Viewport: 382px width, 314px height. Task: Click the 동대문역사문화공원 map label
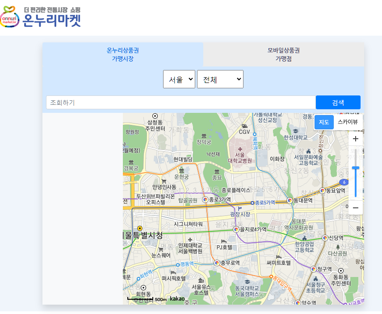coord(299,224)
